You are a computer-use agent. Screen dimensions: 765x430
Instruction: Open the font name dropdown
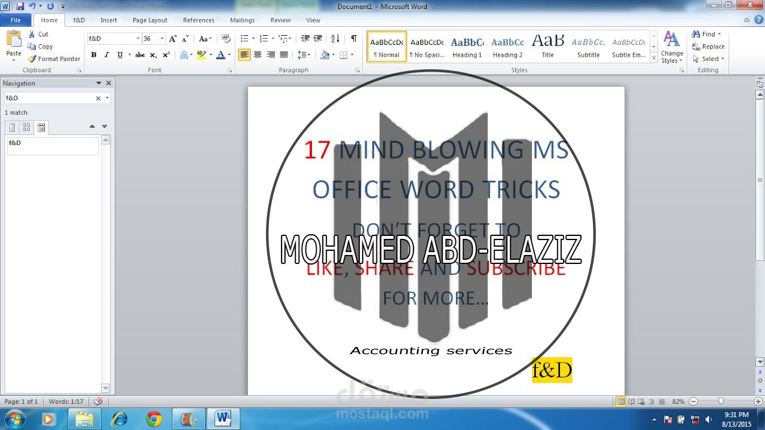coord(138,39)
